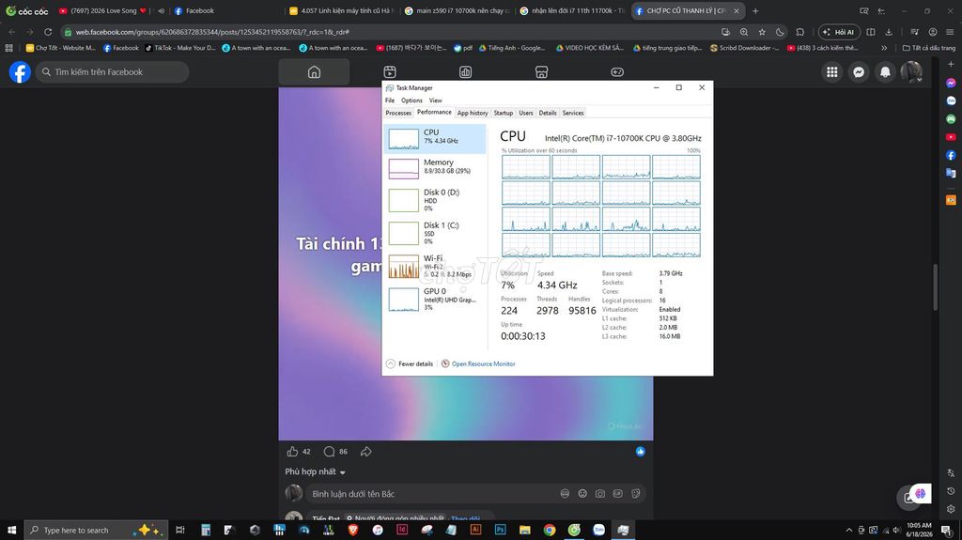Open Messenger from the Facebook top bar
The width and height of the screenshot is (962, 540).
(x=859, y=71)
